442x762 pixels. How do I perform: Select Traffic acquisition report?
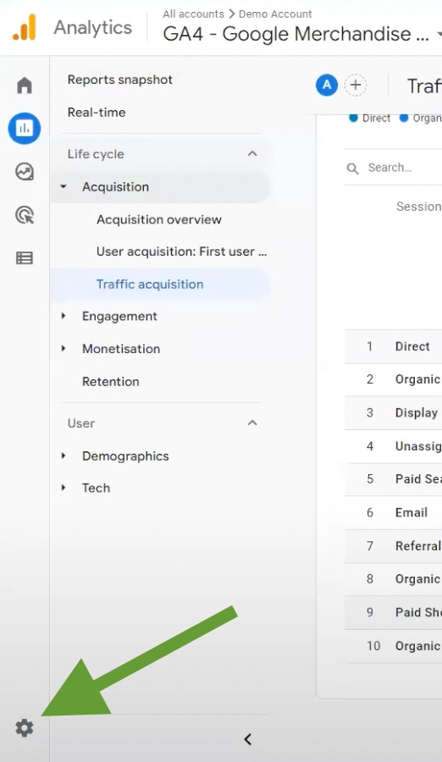150,284
